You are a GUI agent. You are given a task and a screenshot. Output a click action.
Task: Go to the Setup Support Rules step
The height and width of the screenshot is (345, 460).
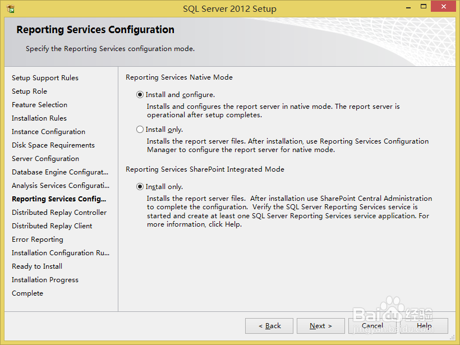click(x=45, y=77)
